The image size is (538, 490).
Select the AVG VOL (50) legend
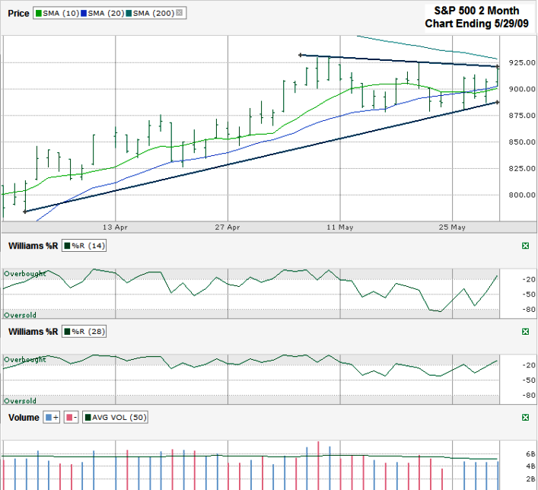[x=116, y=417]
